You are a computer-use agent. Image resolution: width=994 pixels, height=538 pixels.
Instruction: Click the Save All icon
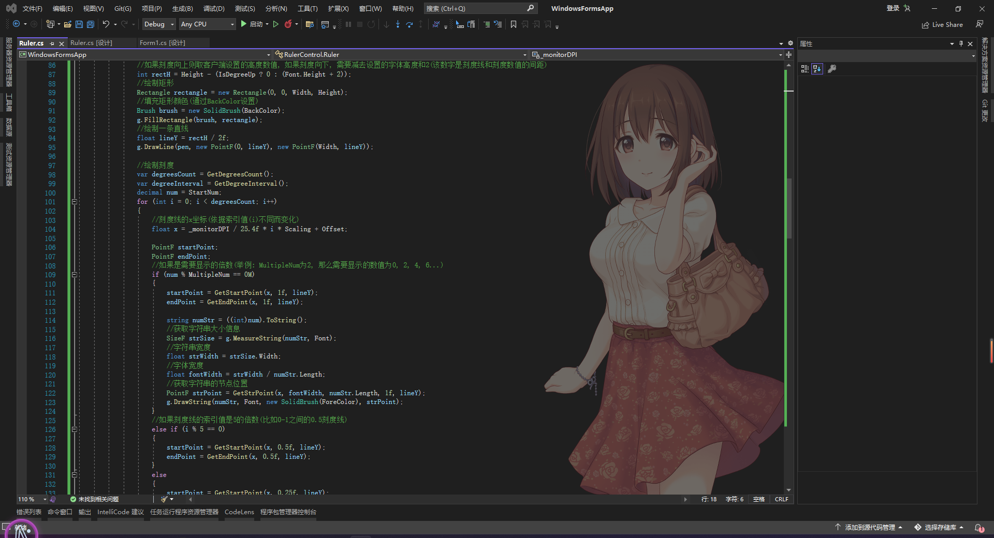[90, 24]
